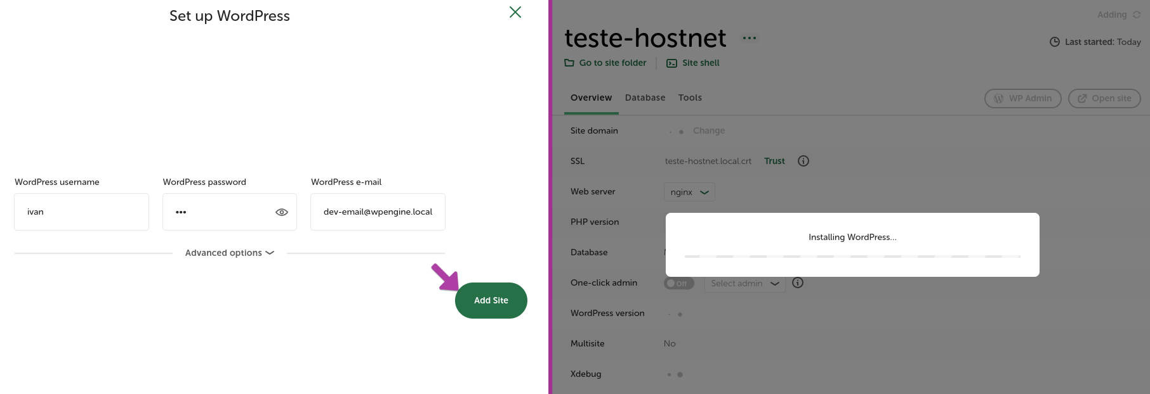The height and width of the screenshot is (394, 1150).
Task: Click Trust for the SSL certificate
Action: coord(774,161)
